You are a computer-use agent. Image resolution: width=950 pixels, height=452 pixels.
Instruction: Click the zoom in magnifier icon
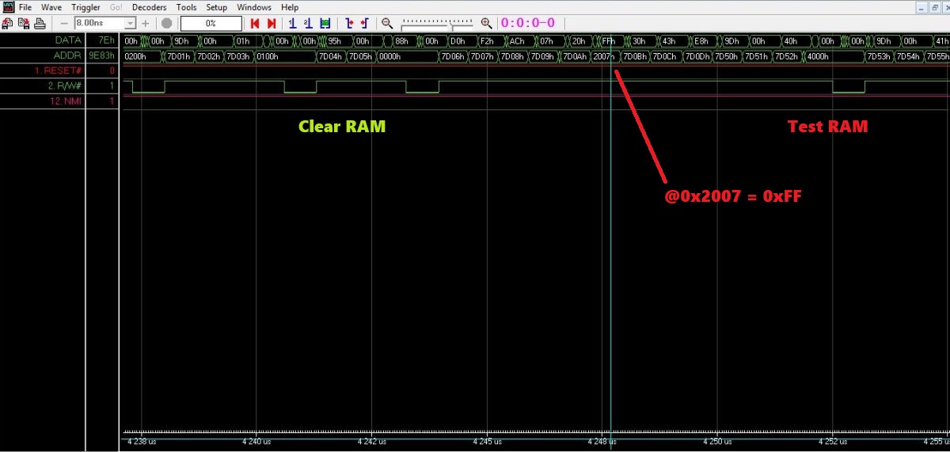click(x=486, y=24)
